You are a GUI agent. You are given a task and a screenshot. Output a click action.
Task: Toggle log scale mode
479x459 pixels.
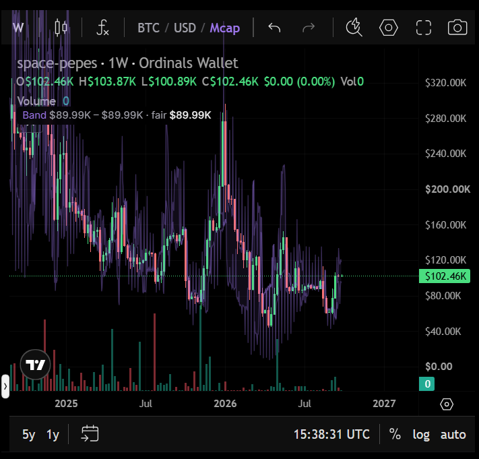coord(421,435)
